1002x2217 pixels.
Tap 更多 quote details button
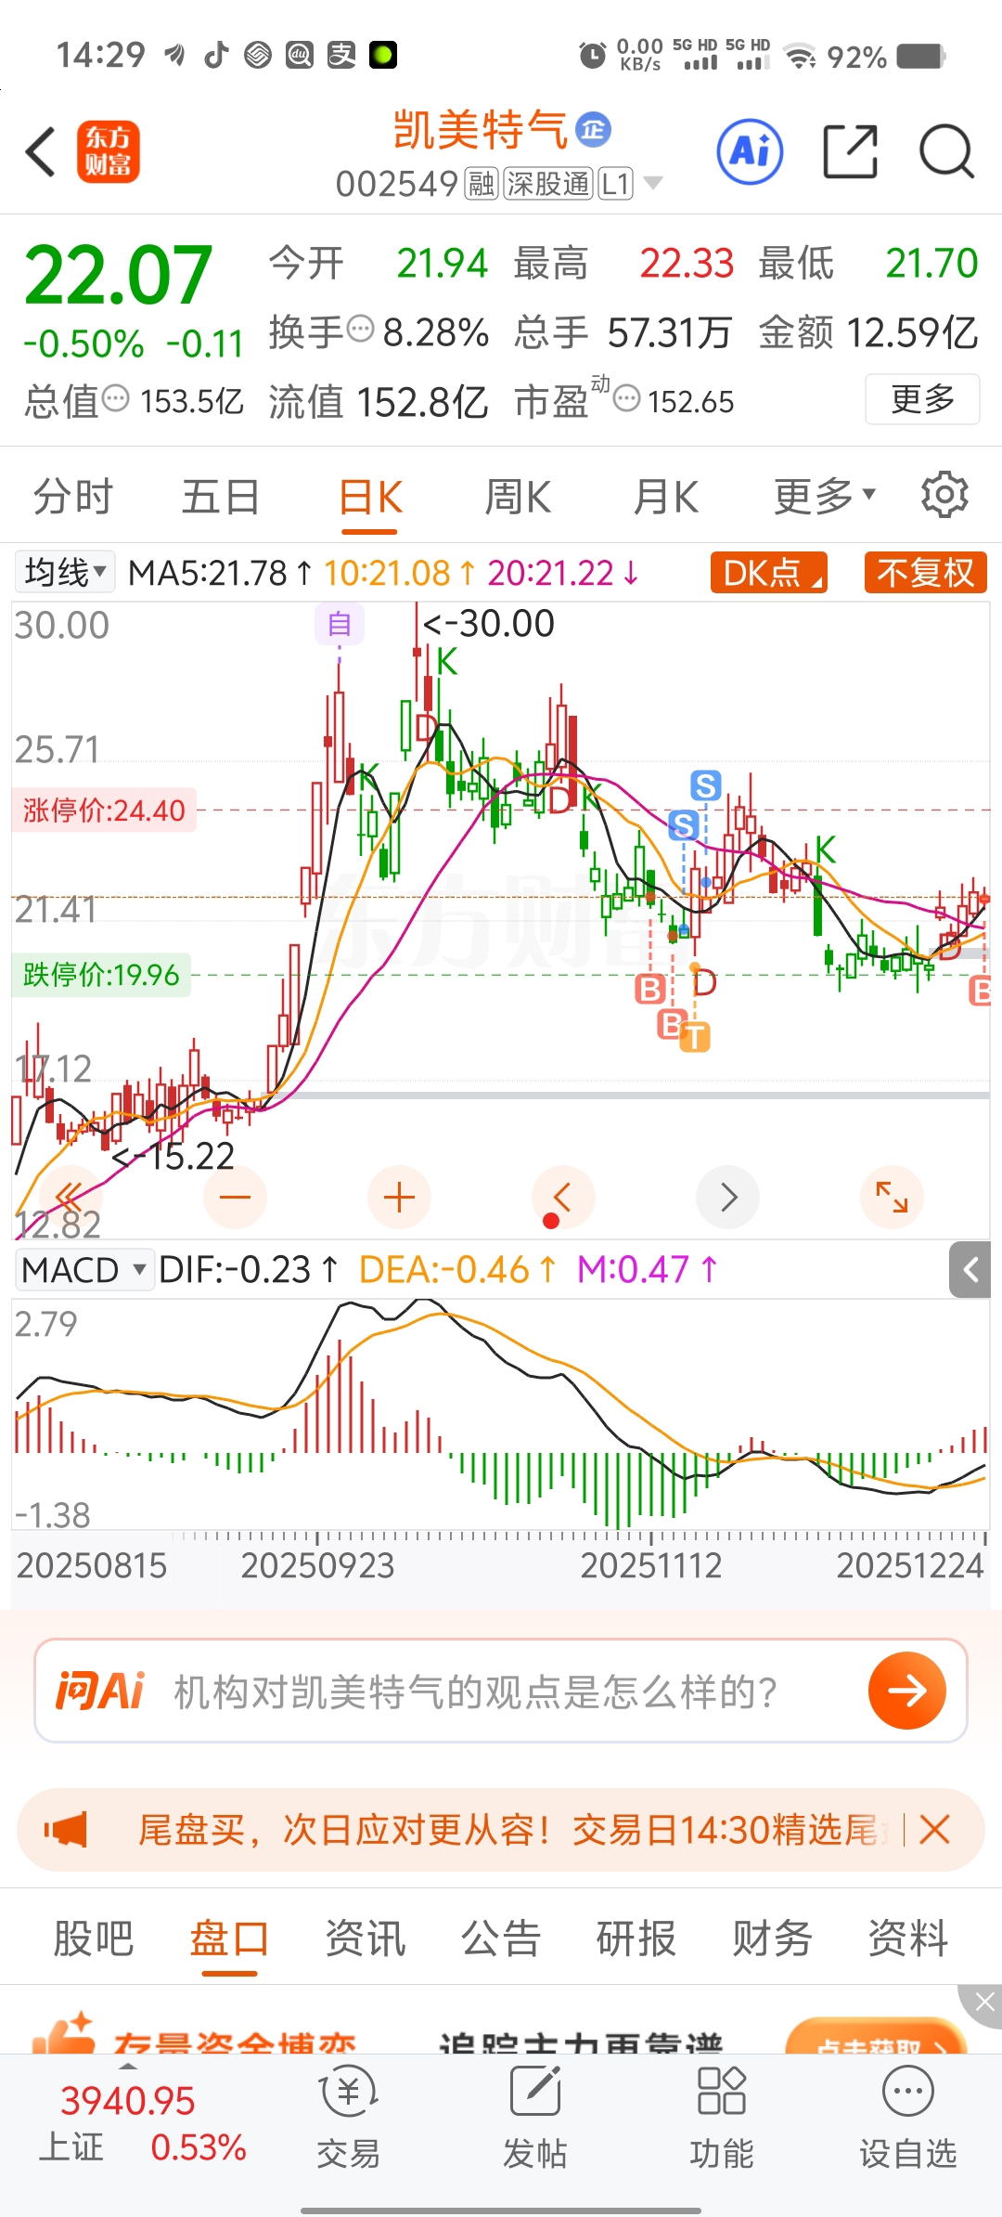922,399
